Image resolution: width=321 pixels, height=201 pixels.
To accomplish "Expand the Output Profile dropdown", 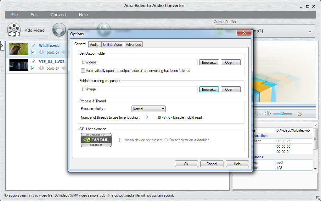I will tap(310, 32).
